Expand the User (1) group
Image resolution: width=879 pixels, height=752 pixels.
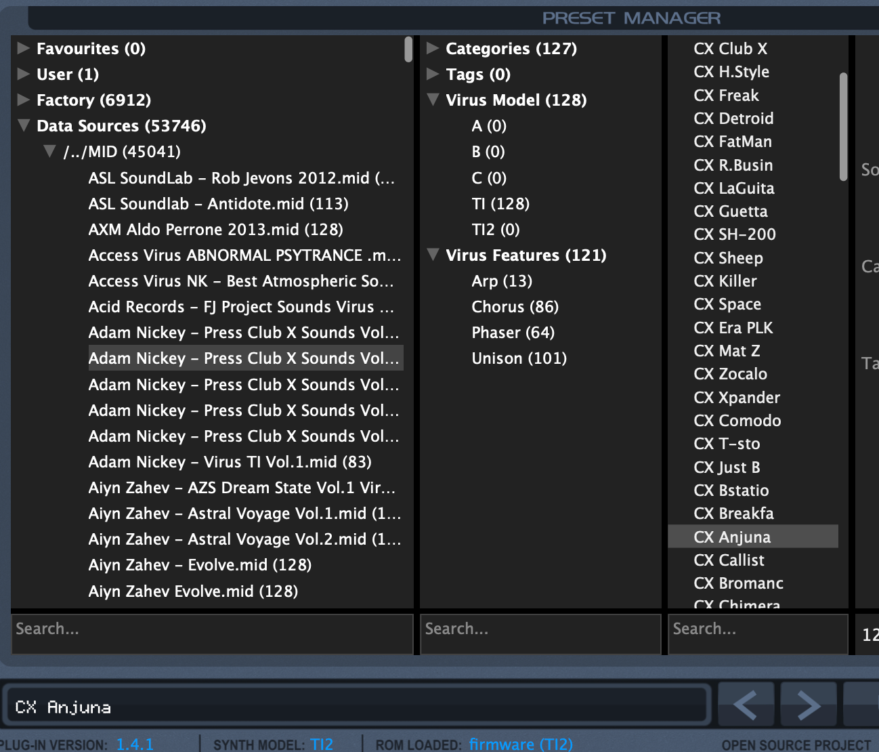(24, 74)
